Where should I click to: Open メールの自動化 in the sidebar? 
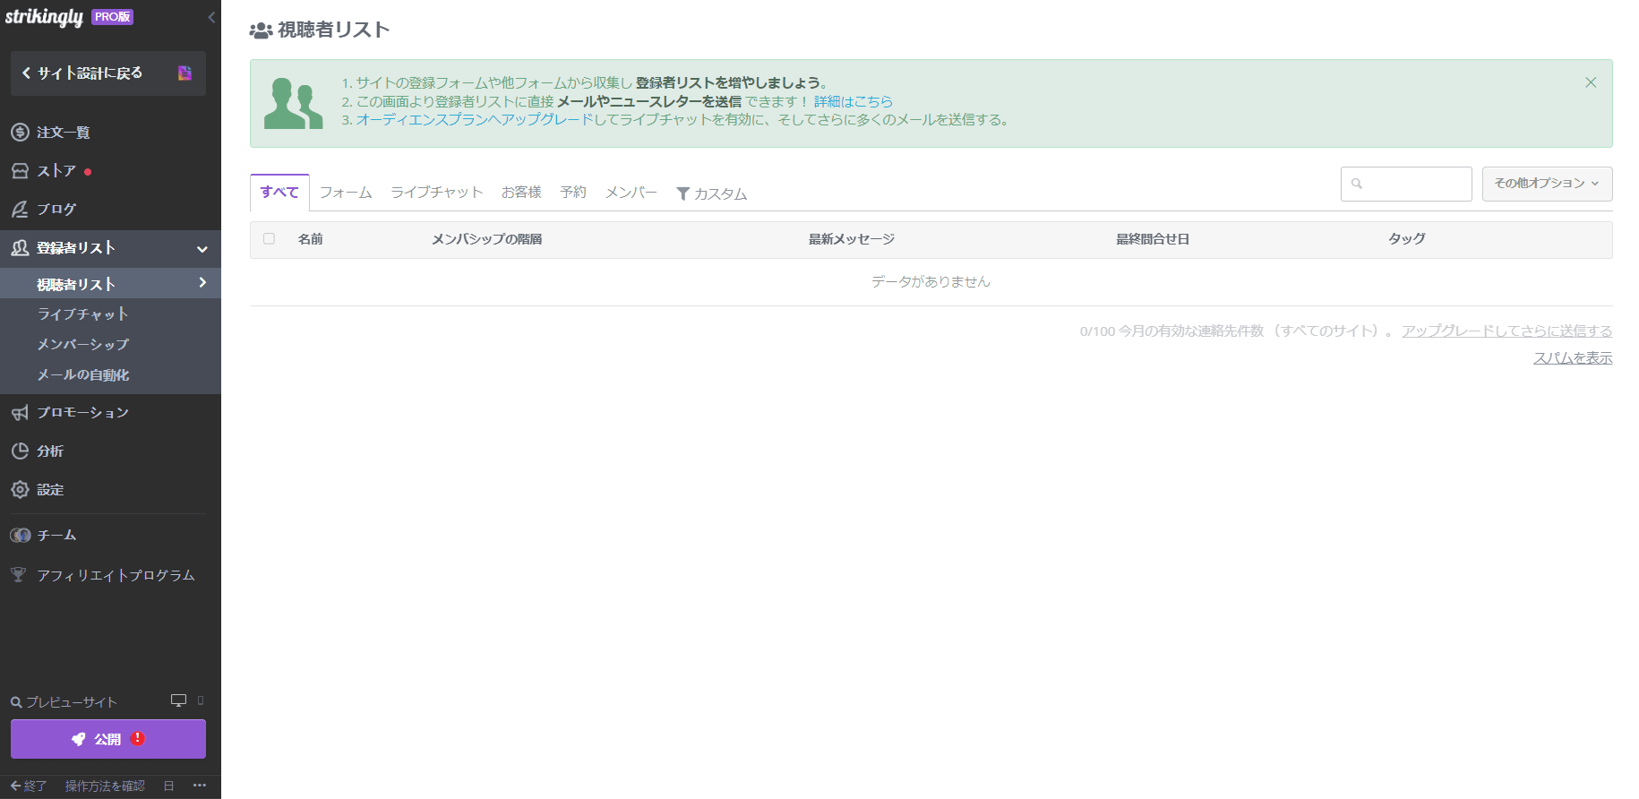coord(82,375)
